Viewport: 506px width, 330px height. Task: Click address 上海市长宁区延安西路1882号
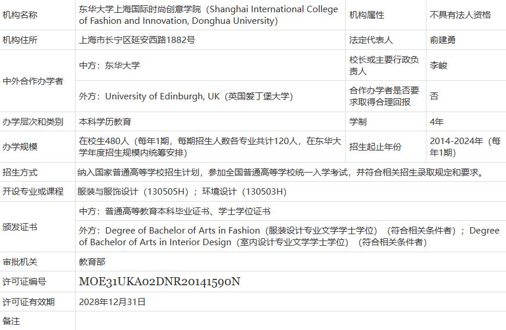point(137,40)
